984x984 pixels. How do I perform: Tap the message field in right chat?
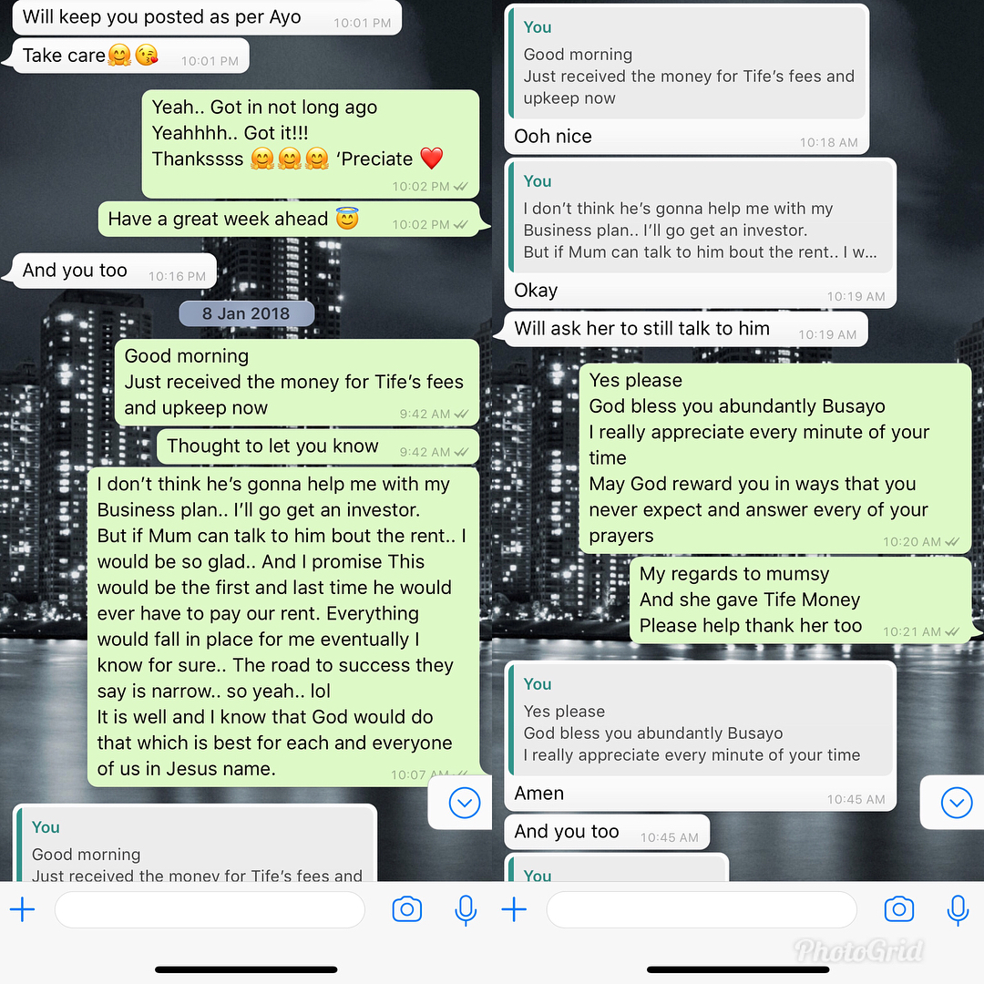(x=702, y=909)
